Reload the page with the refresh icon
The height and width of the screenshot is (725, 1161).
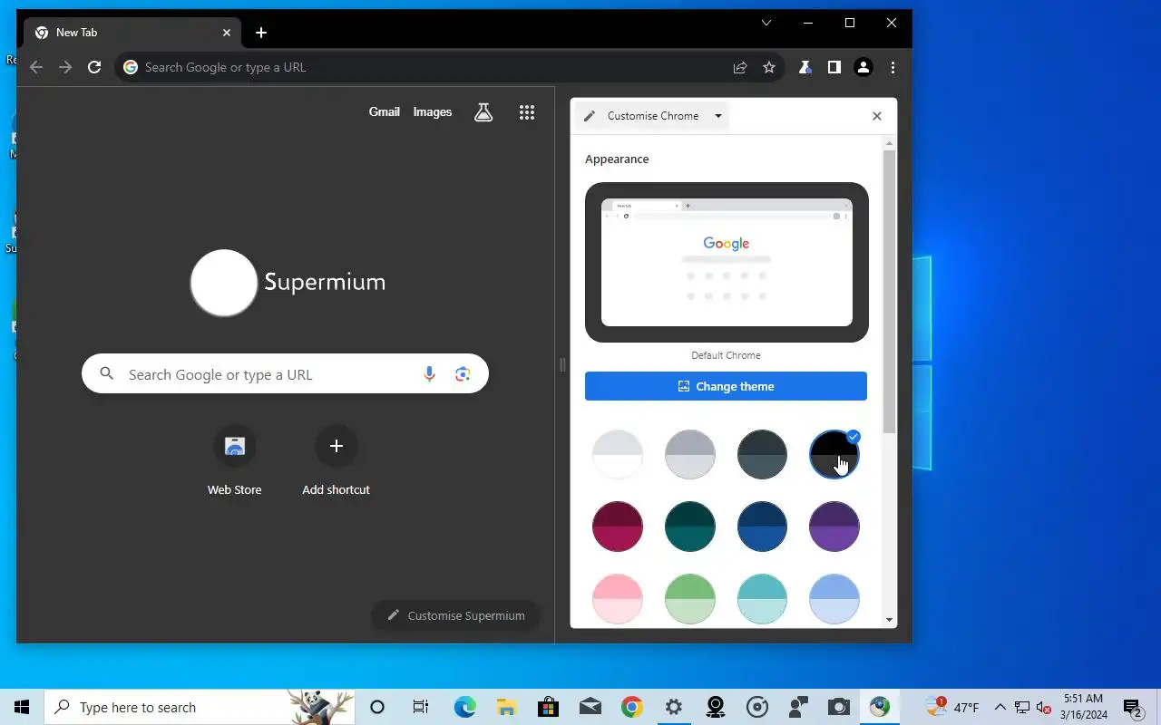[94, 67]
